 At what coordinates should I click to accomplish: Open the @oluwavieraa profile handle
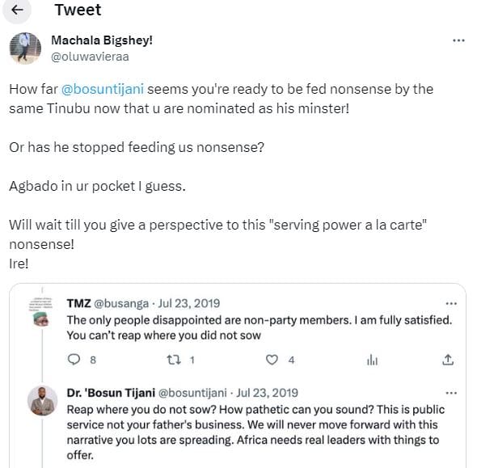click(90, 57)
